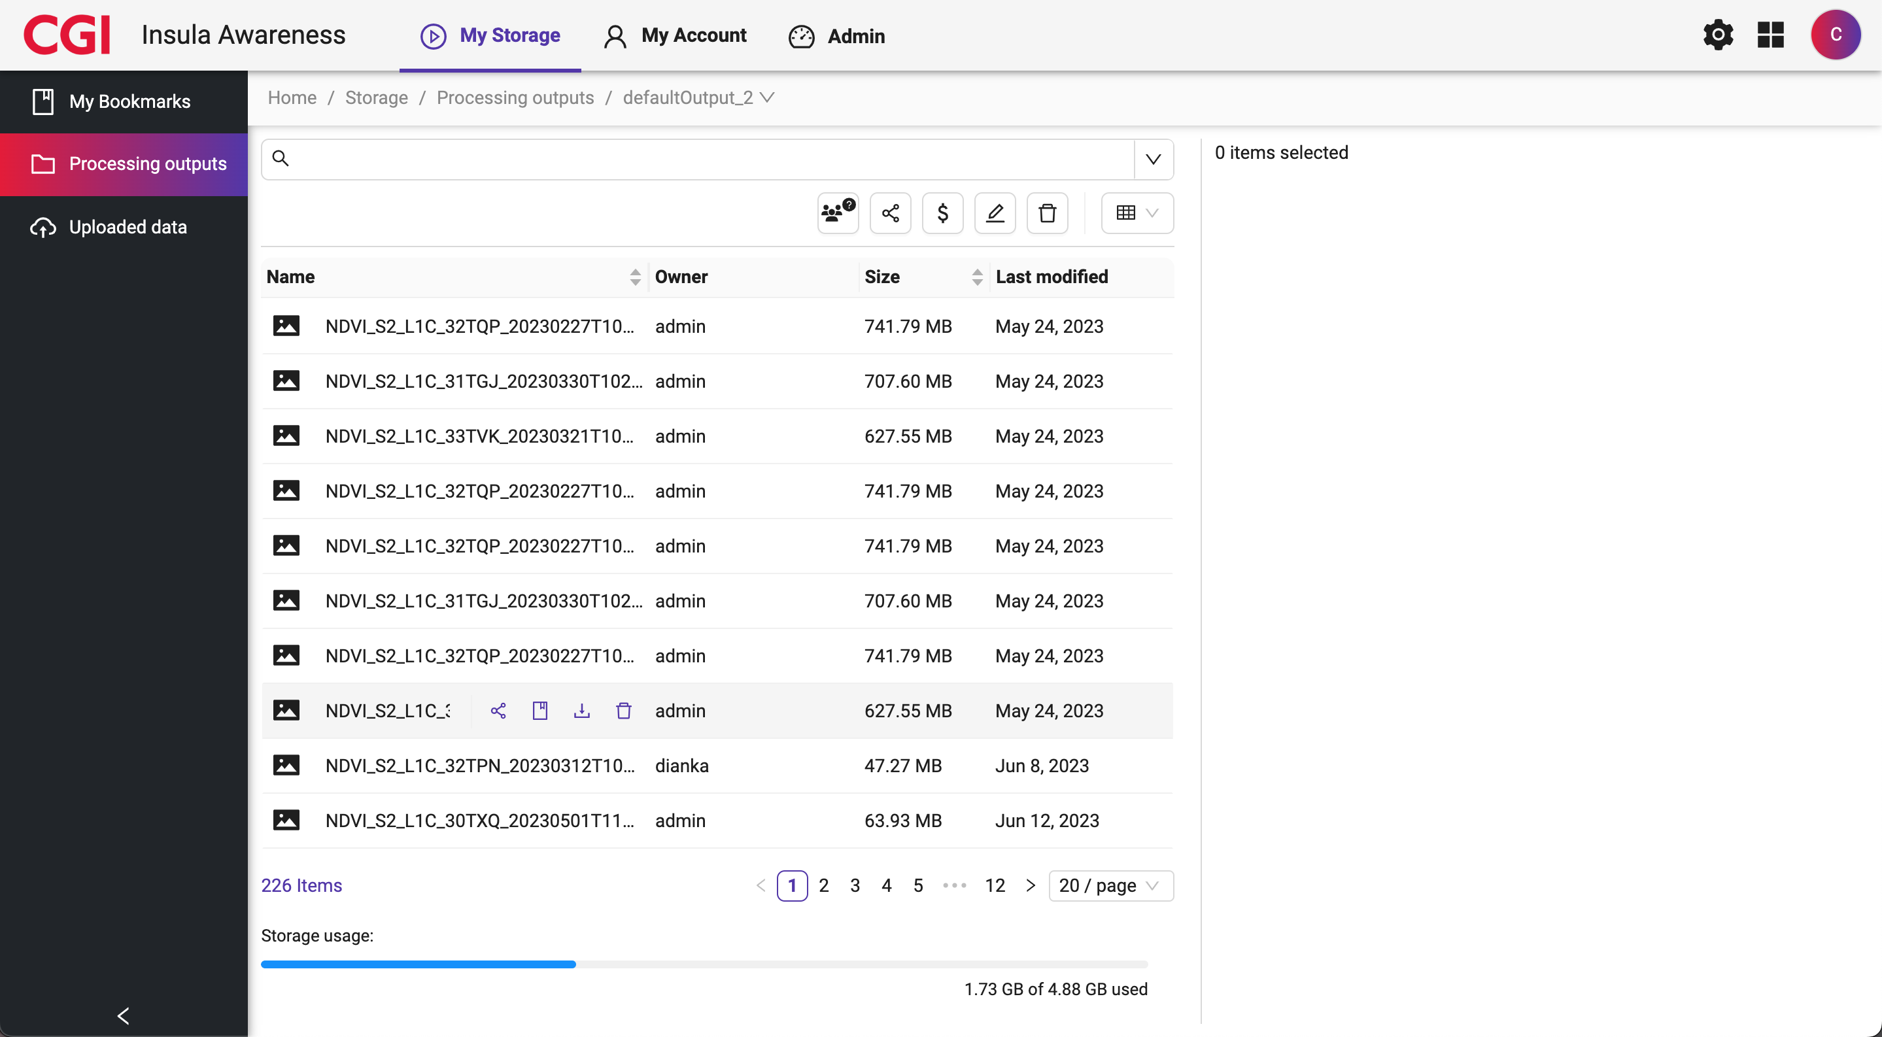This screenshot has height=1037, width=1882.
Task: Open the 20 / page size dropdown
Action: coord(1111,886)
